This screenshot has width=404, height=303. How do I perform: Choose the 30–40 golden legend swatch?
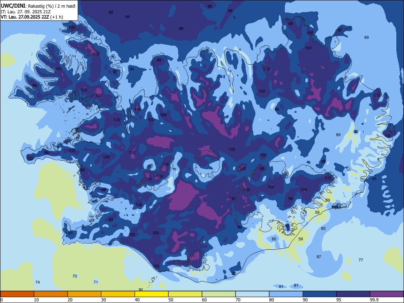[x=118, y=294]
